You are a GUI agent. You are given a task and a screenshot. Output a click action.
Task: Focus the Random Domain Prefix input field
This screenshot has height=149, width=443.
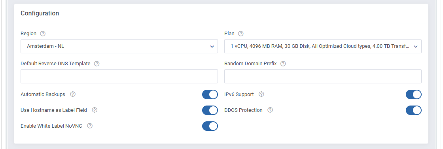pyautogui.click(x=323, y=76)
